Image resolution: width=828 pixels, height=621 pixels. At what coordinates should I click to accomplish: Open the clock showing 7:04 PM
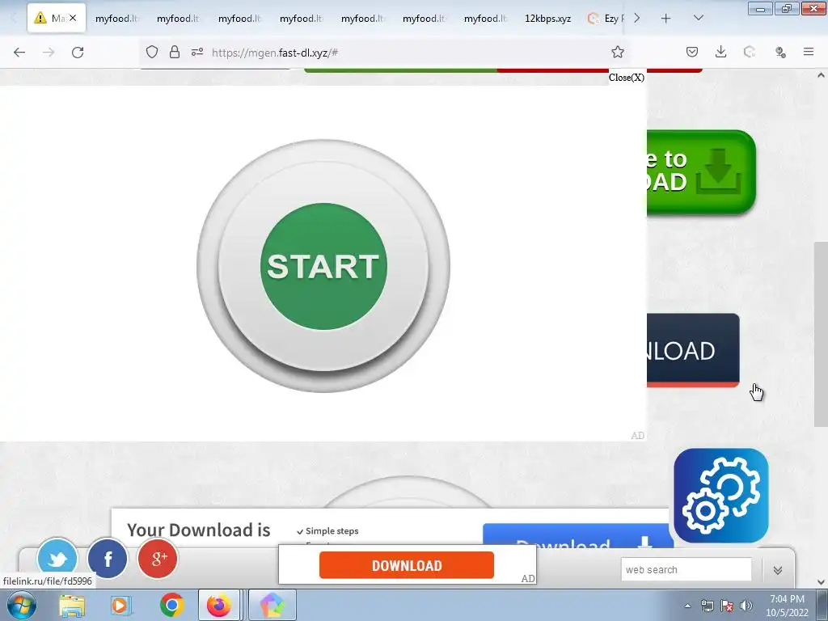787,606
